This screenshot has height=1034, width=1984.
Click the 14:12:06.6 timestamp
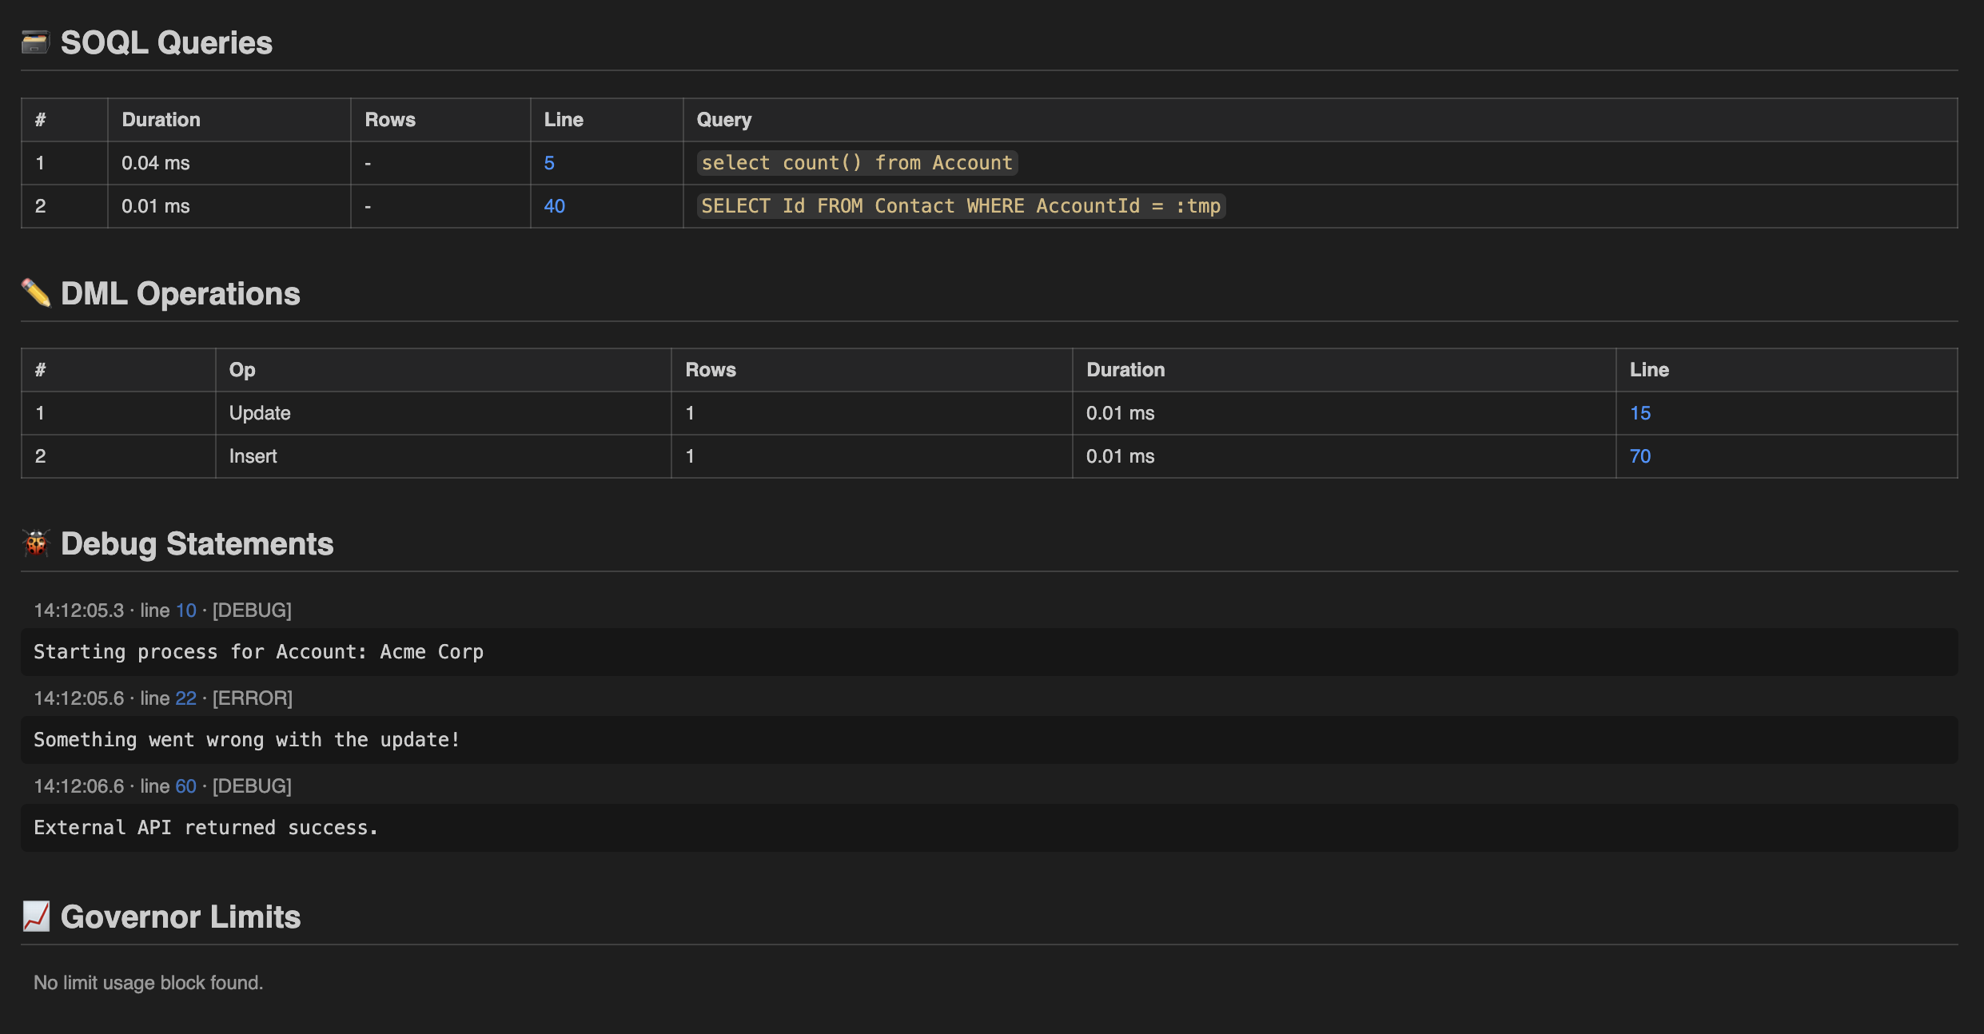coord(78,786)
